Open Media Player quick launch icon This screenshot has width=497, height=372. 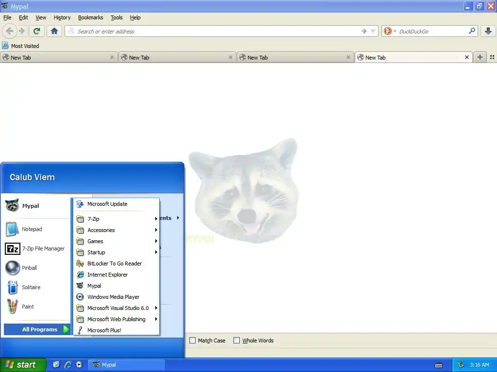point(79,365)
